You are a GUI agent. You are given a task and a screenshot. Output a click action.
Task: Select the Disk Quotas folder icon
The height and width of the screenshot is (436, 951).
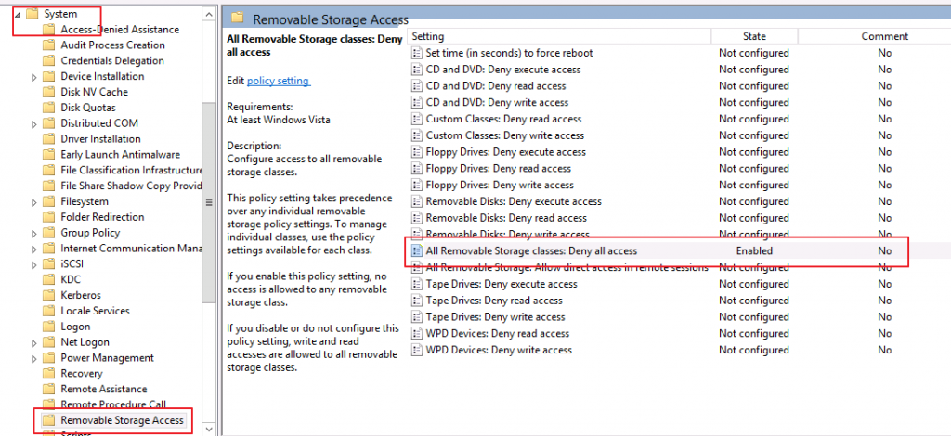49,108
